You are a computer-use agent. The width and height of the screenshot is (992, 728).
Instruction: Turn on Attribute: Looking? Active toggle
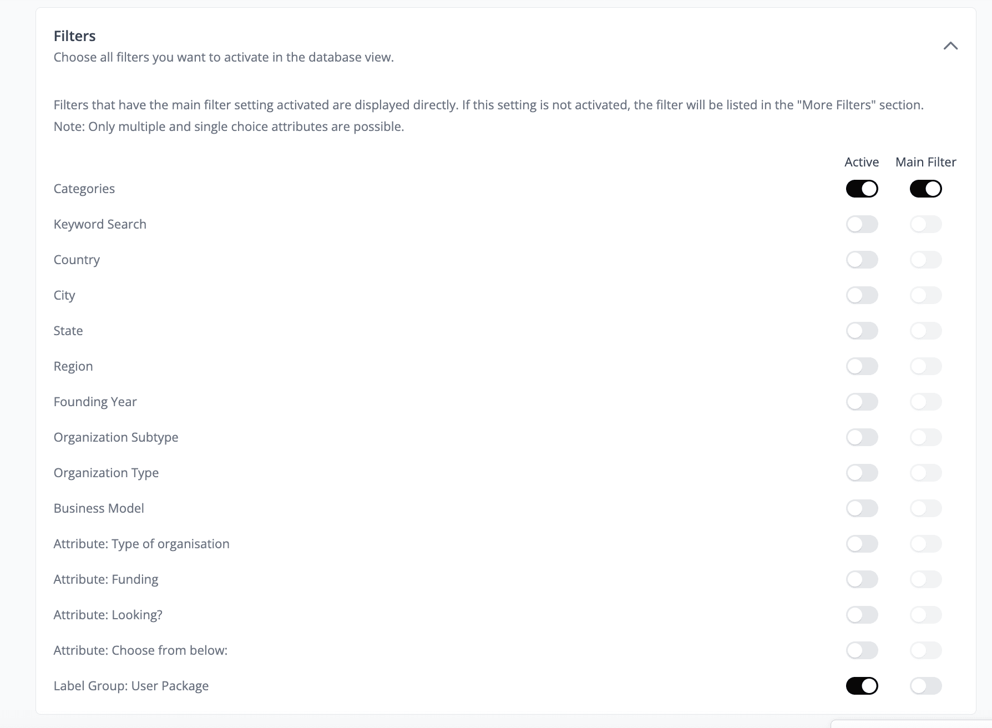click(862, 615)
